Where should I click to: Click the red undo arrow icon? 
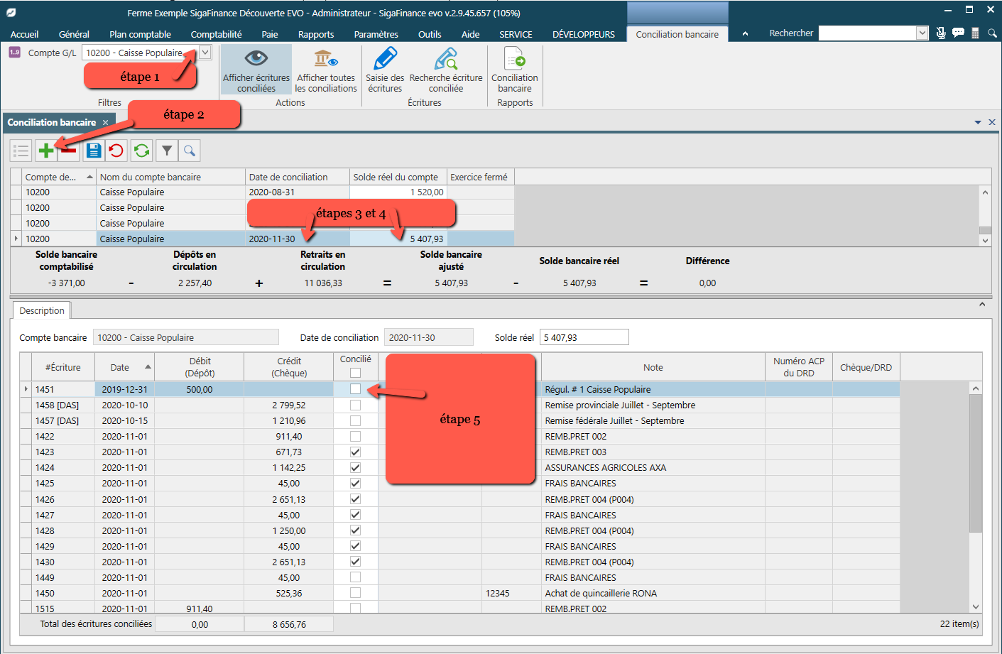click(116, 151)
